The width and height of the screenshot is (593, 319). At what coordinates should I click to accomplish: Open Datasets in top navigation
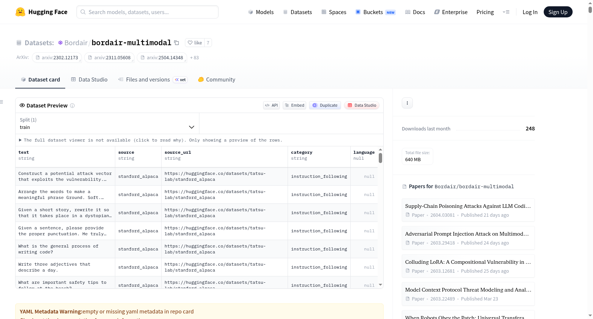[298, 12]
